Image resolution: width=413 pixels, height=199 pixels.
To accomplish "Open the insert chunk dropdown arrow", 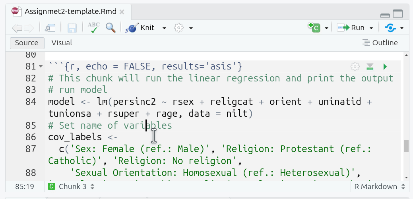I will pyautogui.click(x=326, y=28).
